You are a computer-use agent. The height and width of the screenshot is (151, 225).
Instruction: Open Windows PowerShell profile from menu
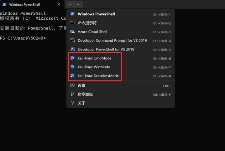pyautogui.click(x=121, y=14)
